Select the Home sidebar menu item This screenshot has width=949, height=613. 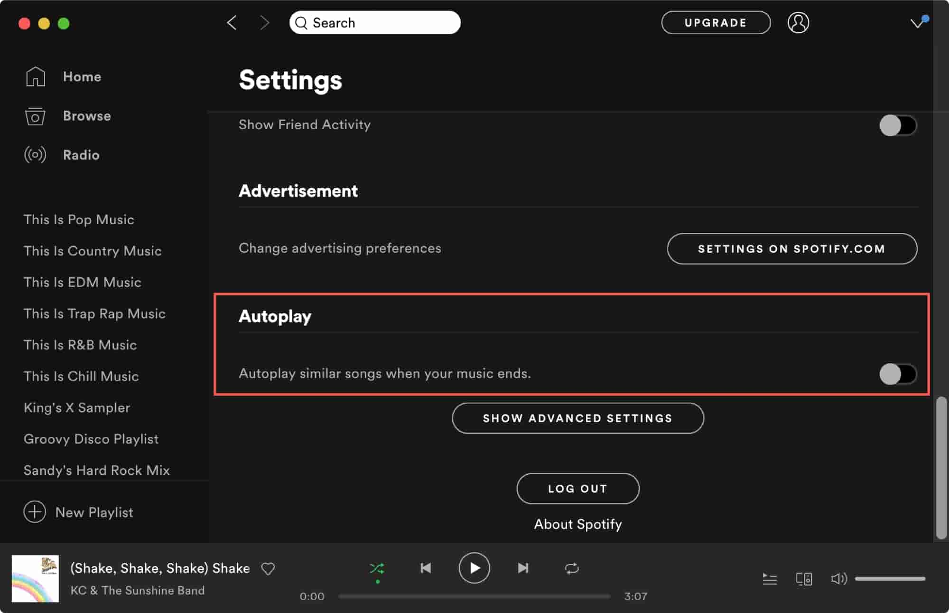point(82,77)
